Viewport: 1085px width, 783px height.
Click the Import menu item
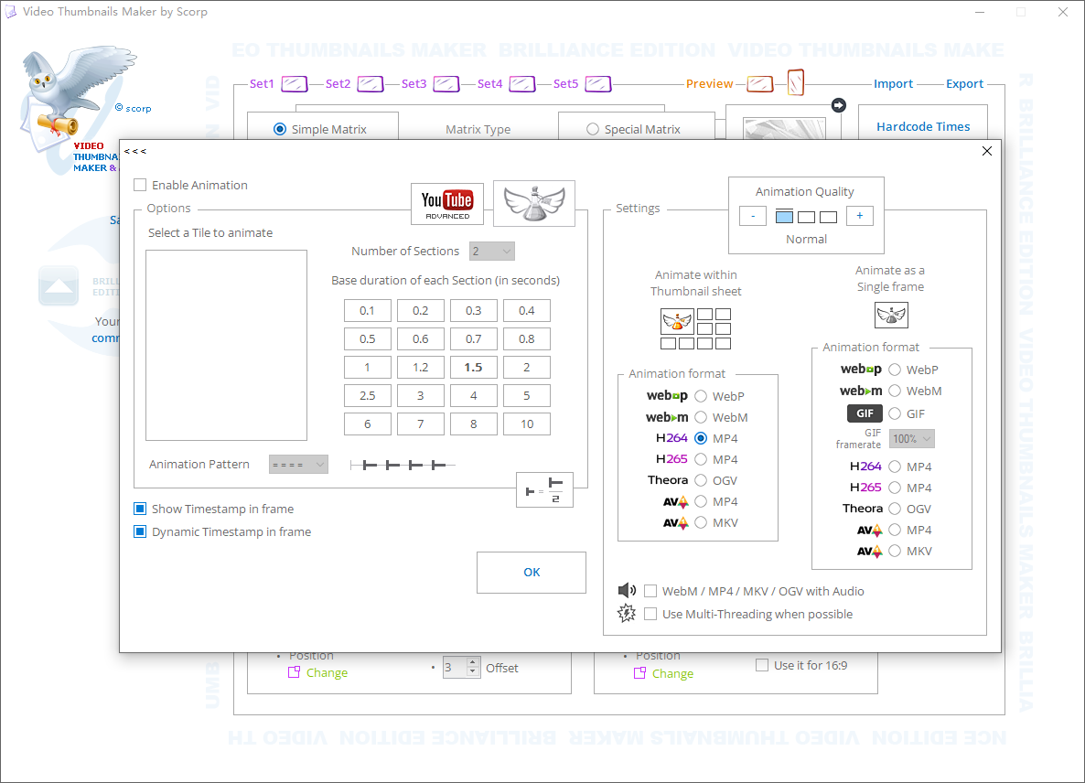point(894,83)
